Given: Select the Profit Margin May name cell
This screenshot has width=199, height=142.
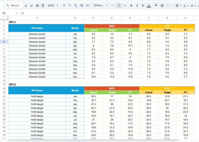Looking at the screenshot, I should [37, 112].
